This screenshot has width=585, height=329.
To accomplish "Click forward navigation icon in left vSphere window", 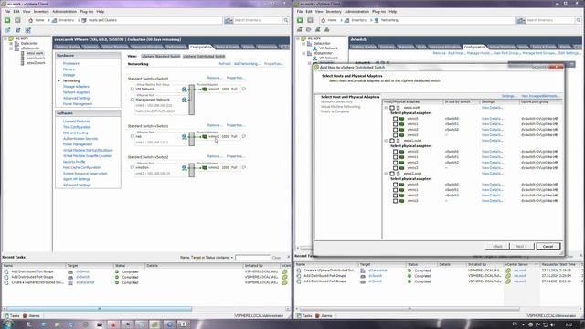I will 17,20.
